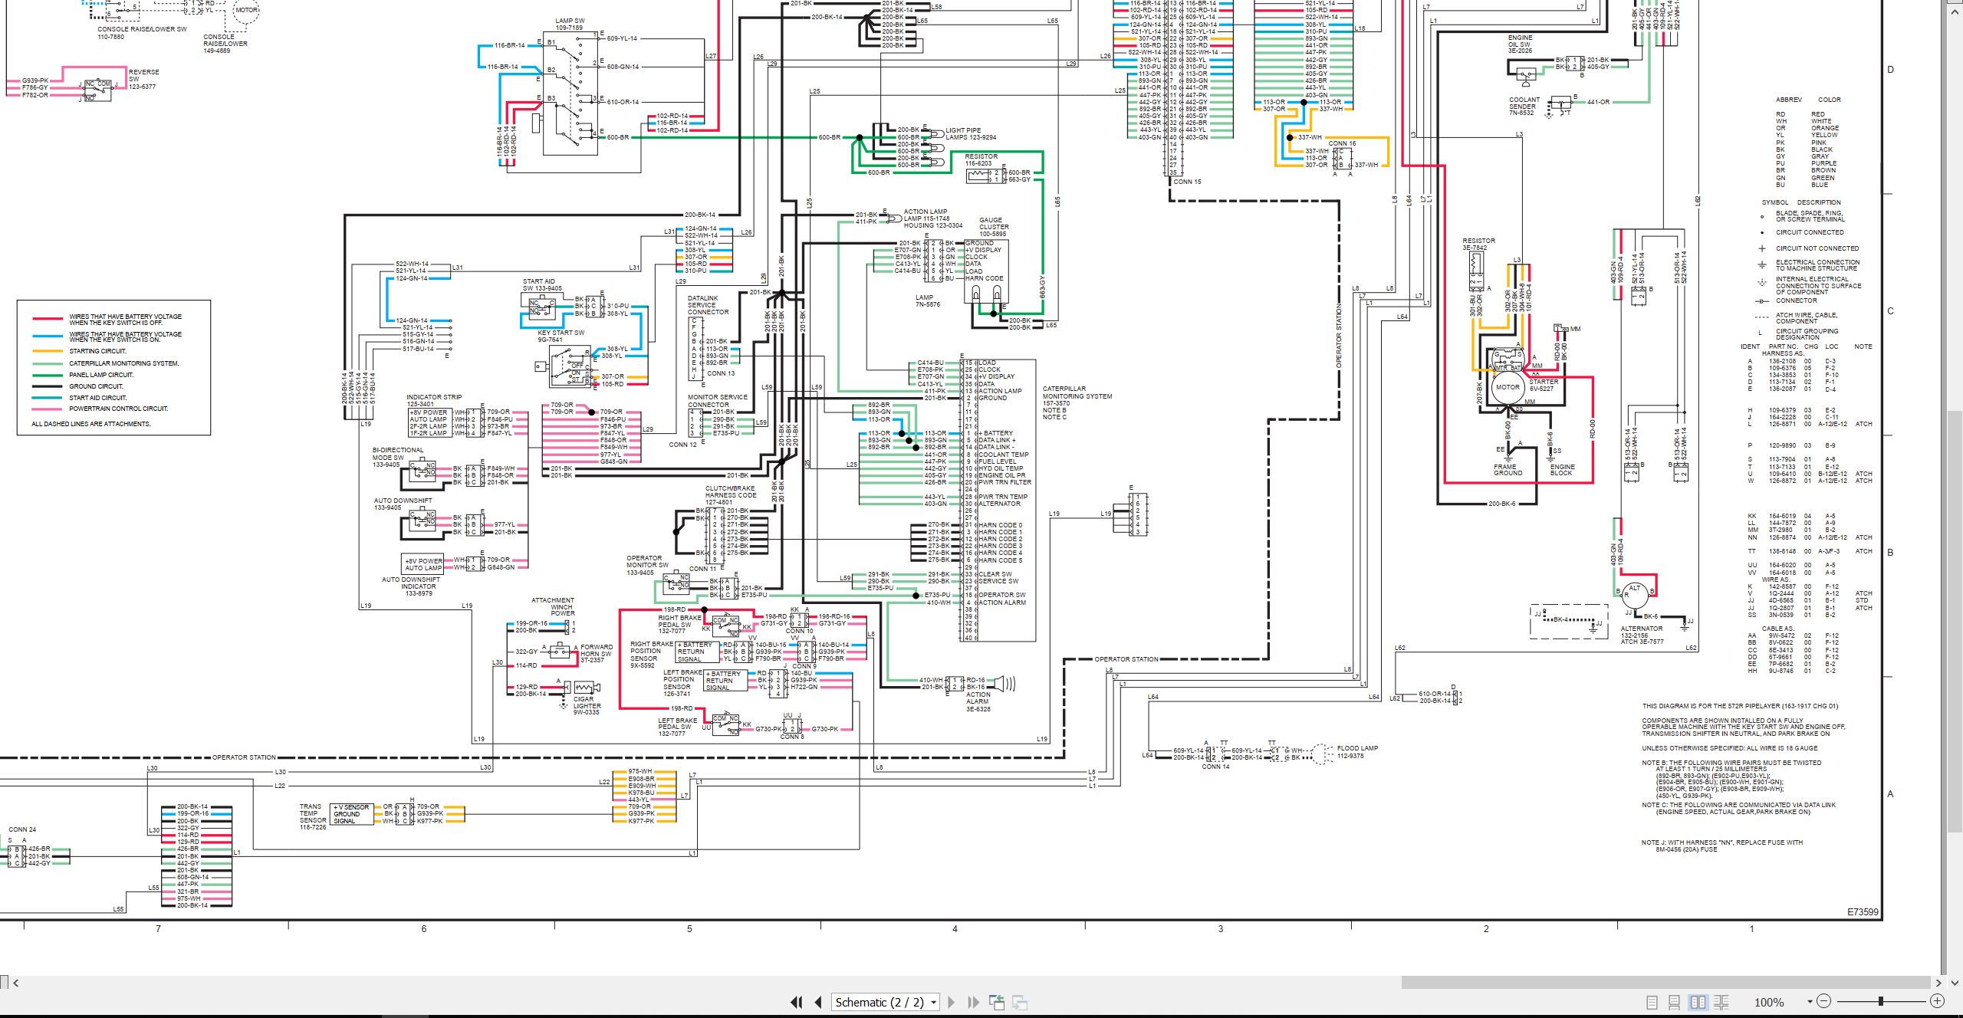Open the 100% zoom level dropdown
This screenshot has width=1963, height=1018.
[1810, 1002]
